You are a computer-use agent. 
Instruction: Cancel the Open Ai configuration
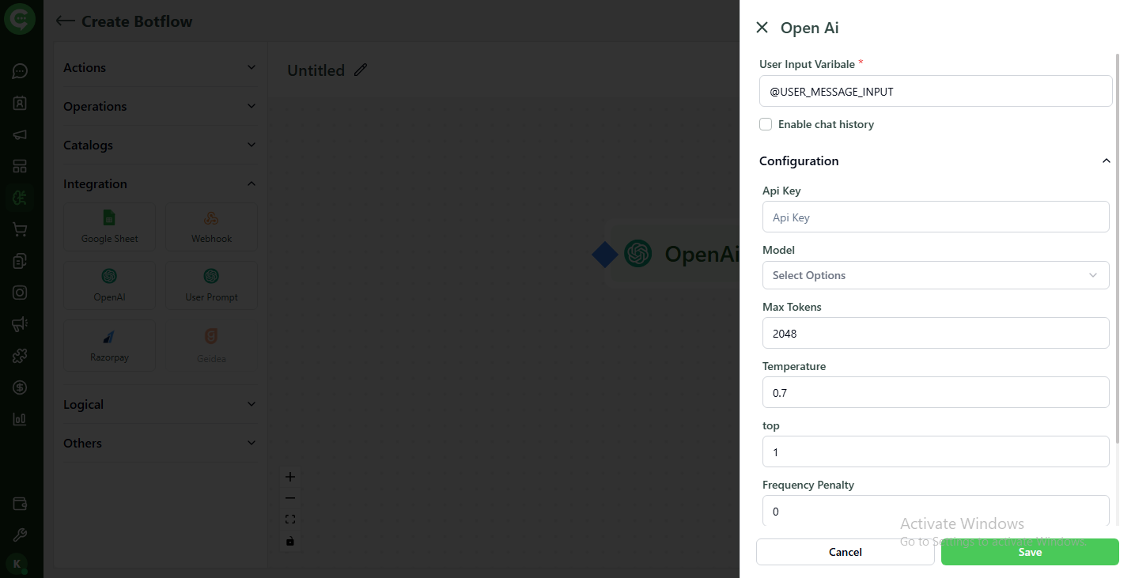pyautogui.click(x=845, y=552)
